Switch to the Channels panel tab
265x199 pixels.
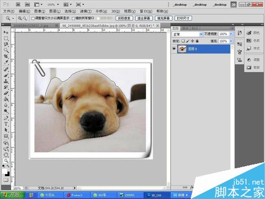click(x=185, y=28)
